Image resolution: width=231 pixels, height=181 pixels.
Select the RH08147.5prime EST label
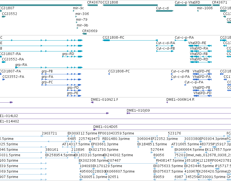[170, 161]
